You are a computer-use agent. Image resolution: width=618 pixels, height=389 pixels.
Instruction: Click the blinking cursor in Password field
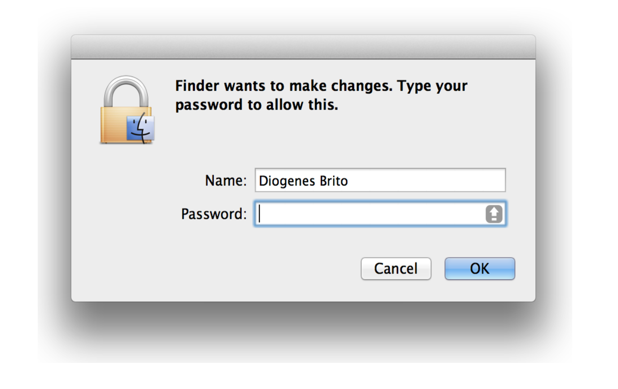[260, 214]
